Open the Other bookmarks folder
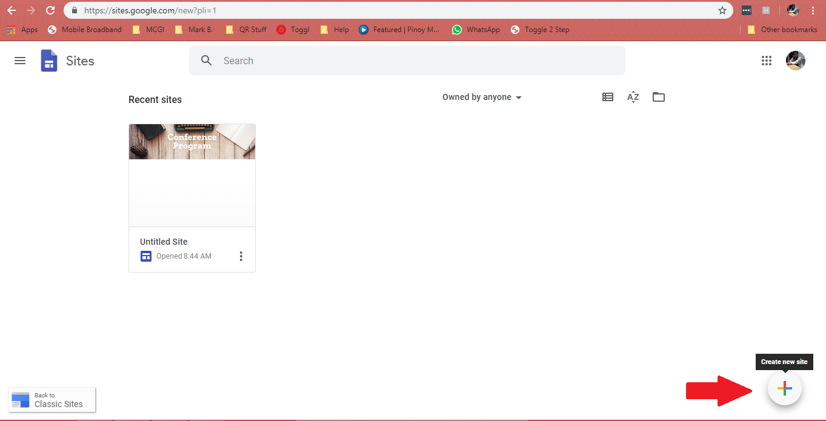The height and width of the screenshot is (421, 826). 782,30
